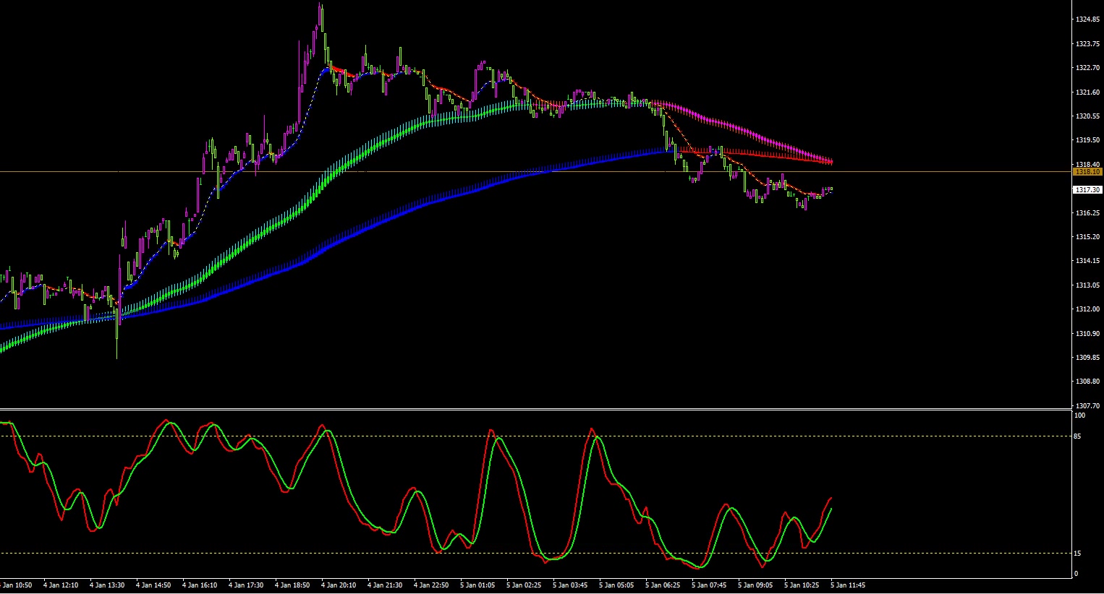The height and width of the screenshot is (594, 1104).
Task: Click the 1321.60 price axis label
Action: (1087, 92)
